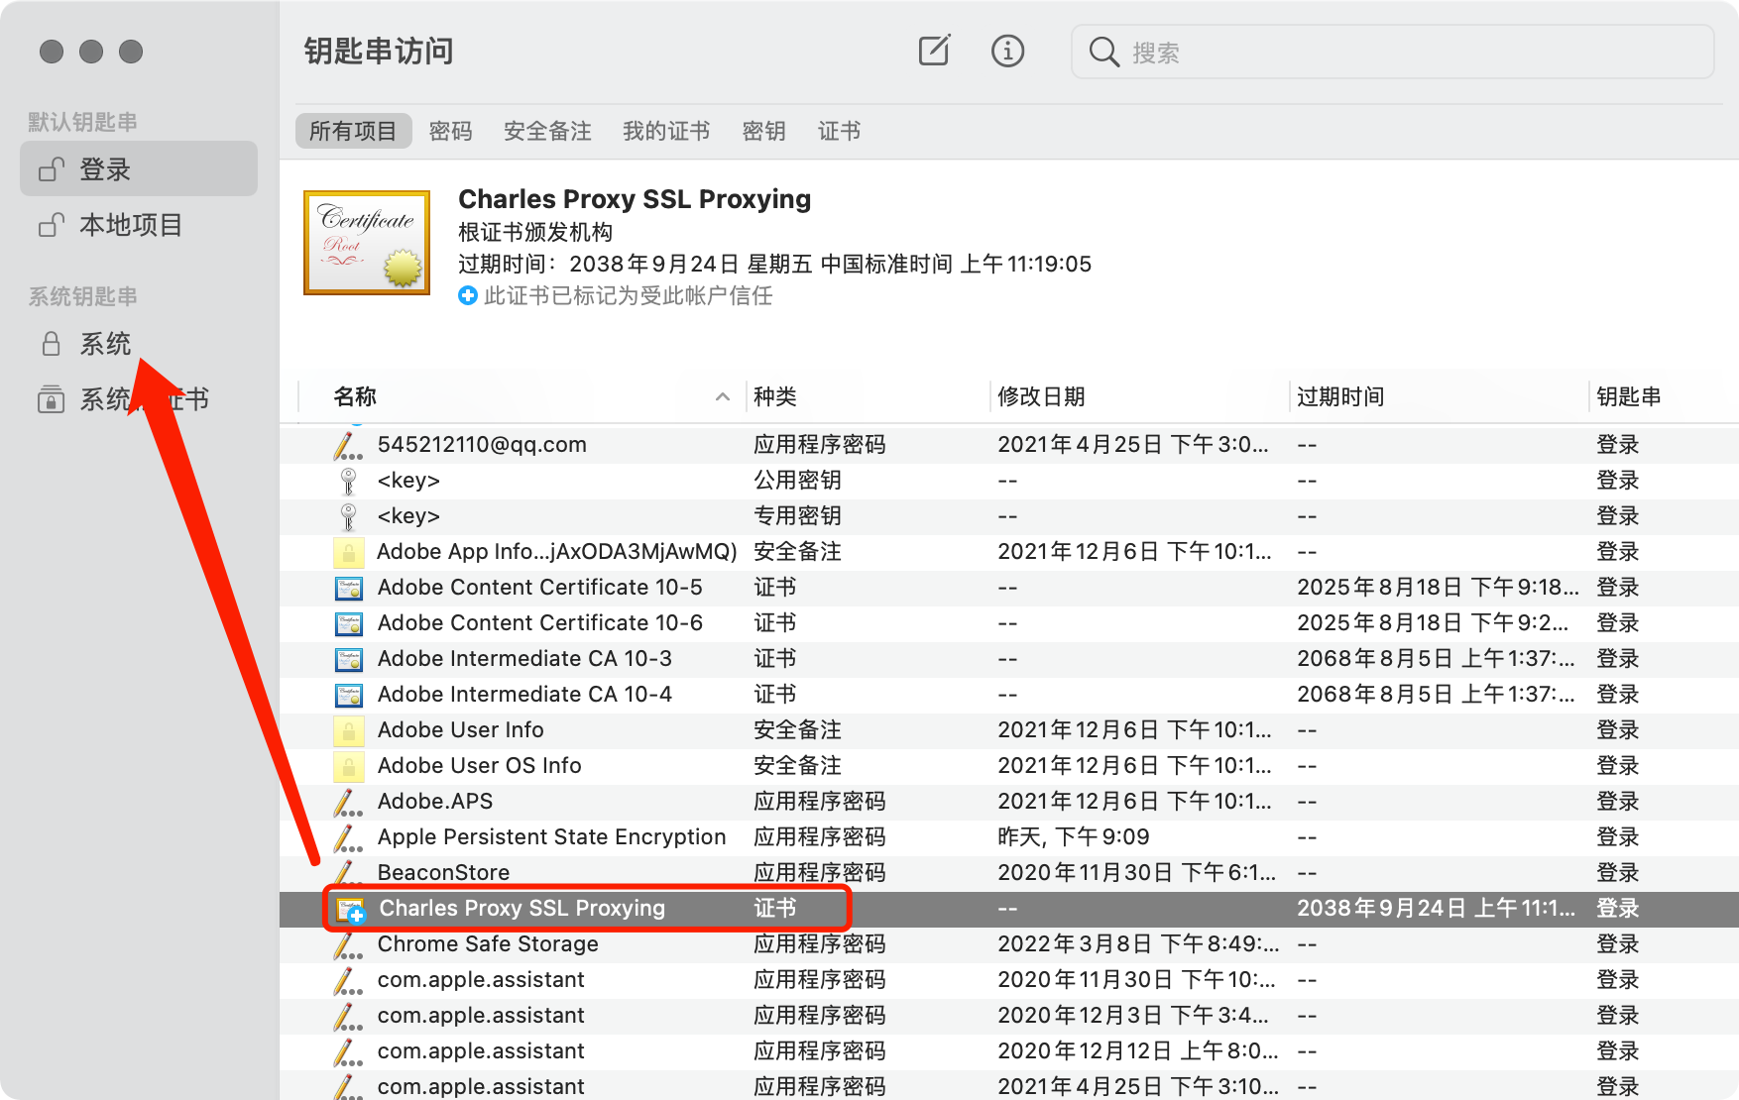Select the Adobe Intermediate CA 10-3 name
Viewport: 1739px width, 1100px height.
tap(524, 659)
